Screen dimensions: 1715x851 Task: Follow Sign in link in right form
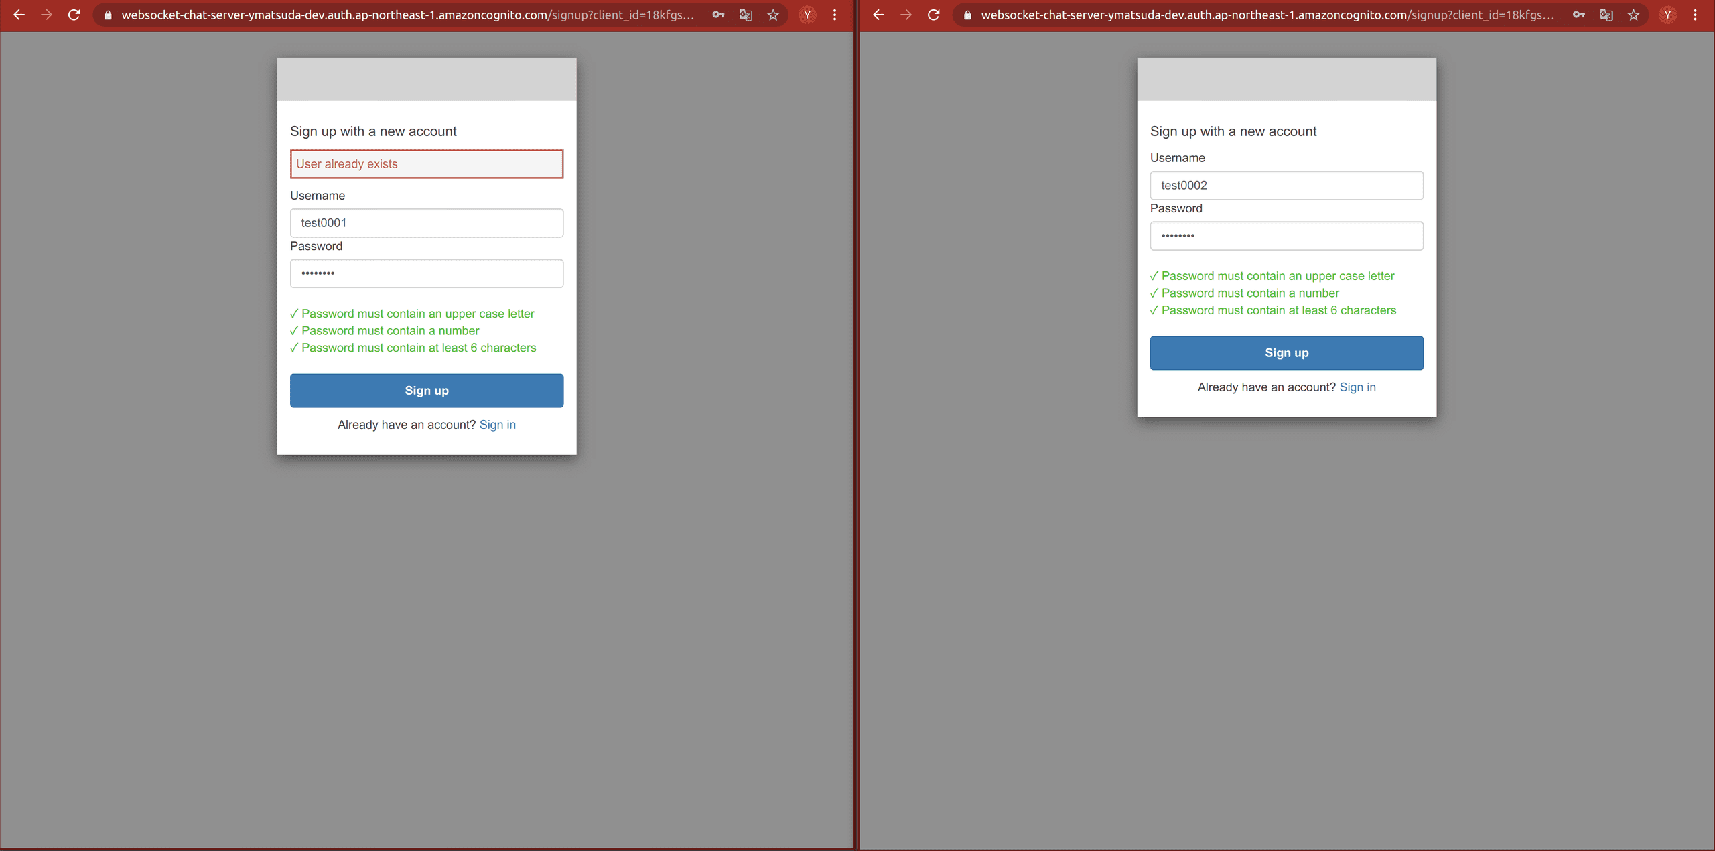[x=1357, y=387]
